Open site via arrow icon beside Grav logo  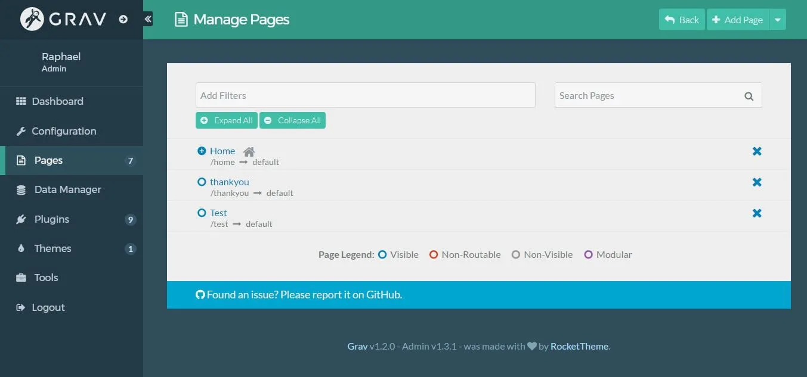pyautogui.click(x=123, y=19)
